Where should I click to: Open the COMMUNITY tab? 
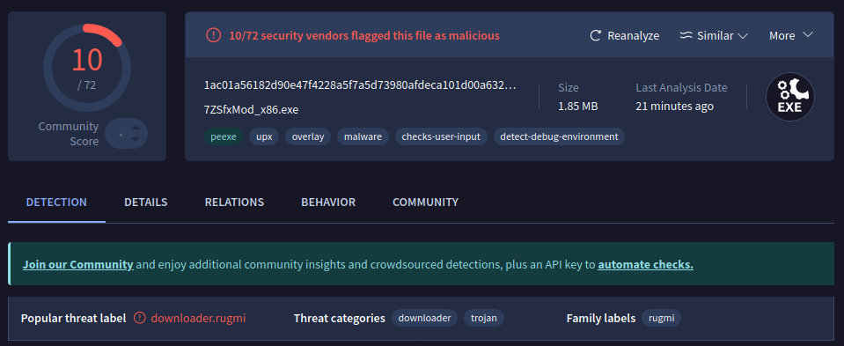pyautogui.click(x=425, y=202)
